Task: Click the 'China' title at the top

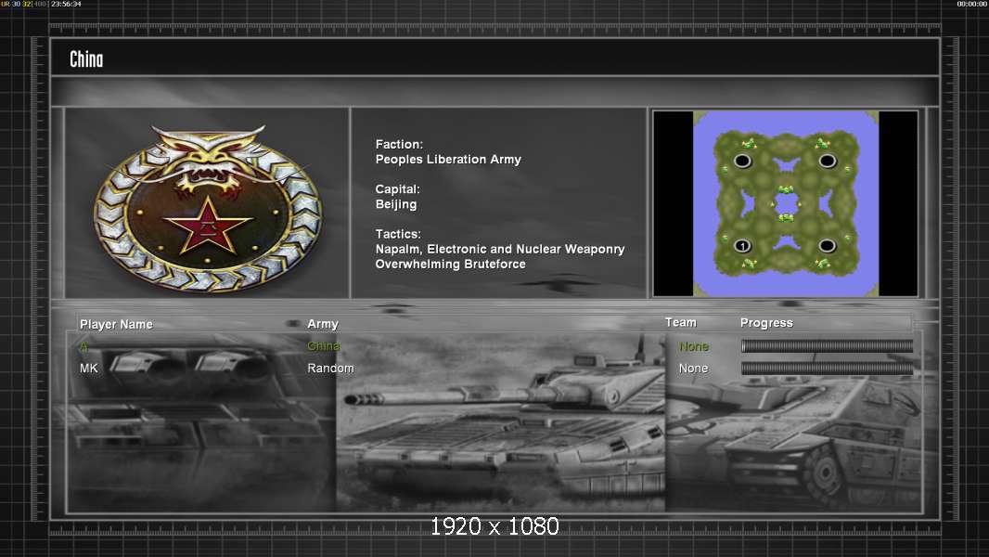Action: pos(86,59)
